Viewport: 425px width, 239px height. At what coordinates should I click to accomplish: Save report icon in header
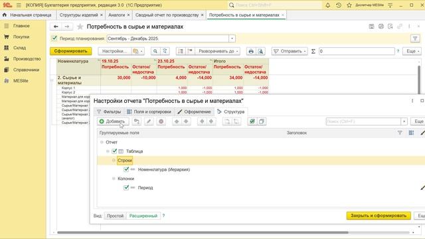(x=371, y=27)
